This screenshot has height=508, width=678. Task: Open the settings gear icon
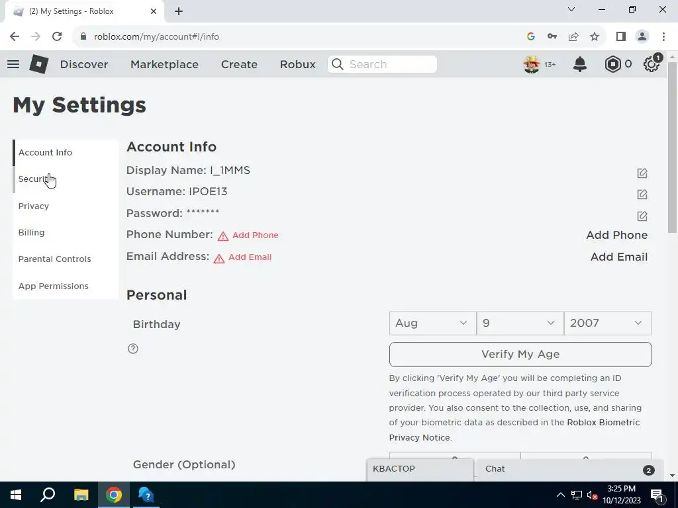(x=652, y=64)
